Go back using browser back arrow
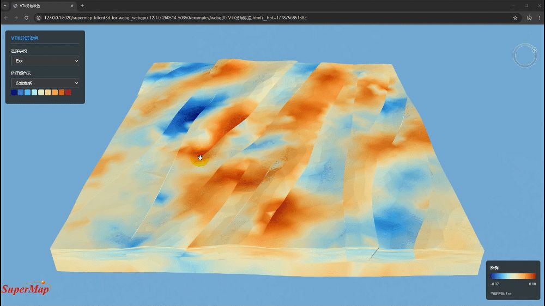This screenshot has height=306, width=545. (6, 18)
